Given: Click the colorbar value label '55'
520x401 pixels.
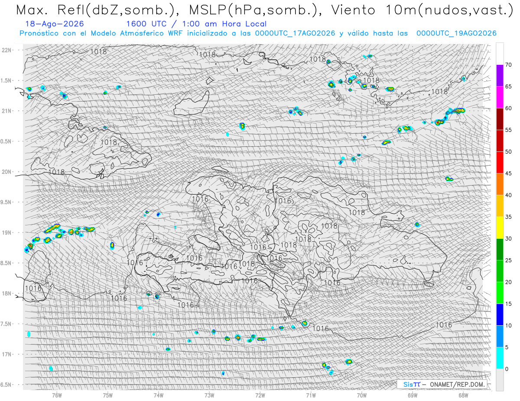Looking at the screenshot, I should pos(509,130).
